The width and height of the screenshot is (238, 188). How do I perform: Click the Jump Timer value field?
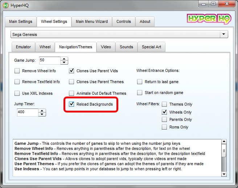28,113
